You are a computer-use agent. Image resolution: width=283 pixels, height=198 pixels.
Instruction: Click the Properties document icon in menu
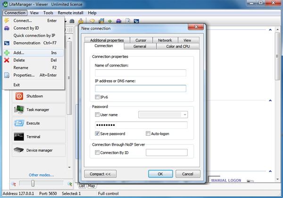click(x=7, y=75)
